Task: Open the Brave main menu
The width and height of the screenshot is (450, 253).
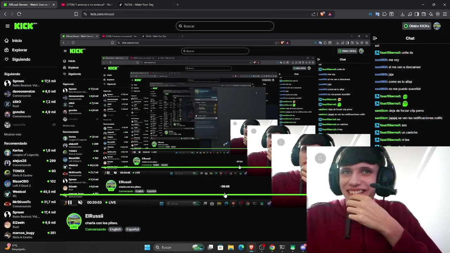Action: click(445, 14)
